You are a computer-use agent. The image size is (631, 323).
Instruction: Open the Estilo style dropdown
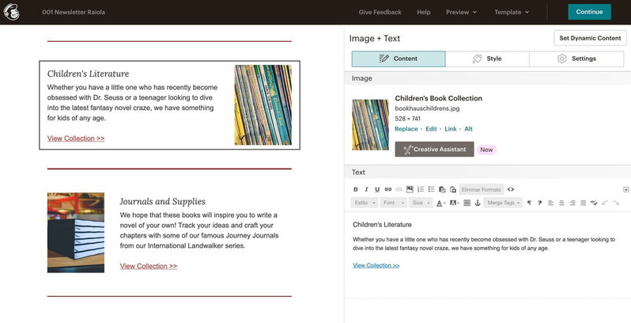click(x=364, y=203)
